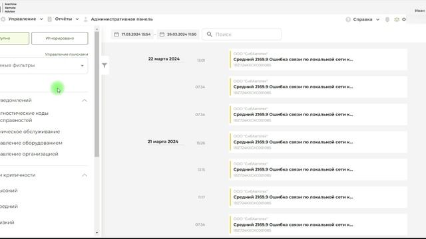426x239 pixels.
Task: Select the diagnostic trouble codes filter
Action: point(24,117)
